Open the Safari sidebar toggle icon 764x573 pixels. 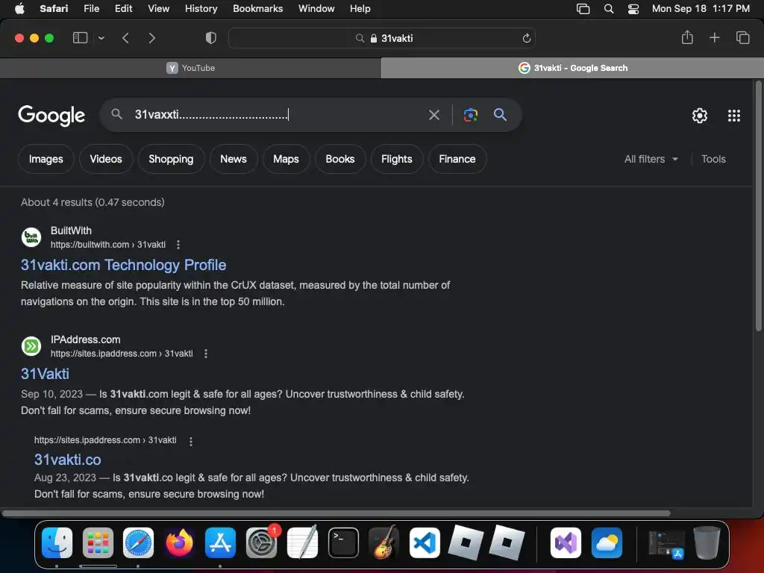coord(80,37)
